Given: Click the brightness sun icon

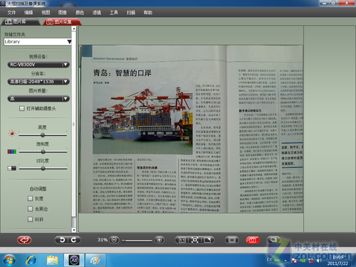Looking at the screenshot, I should pos(12,133).
